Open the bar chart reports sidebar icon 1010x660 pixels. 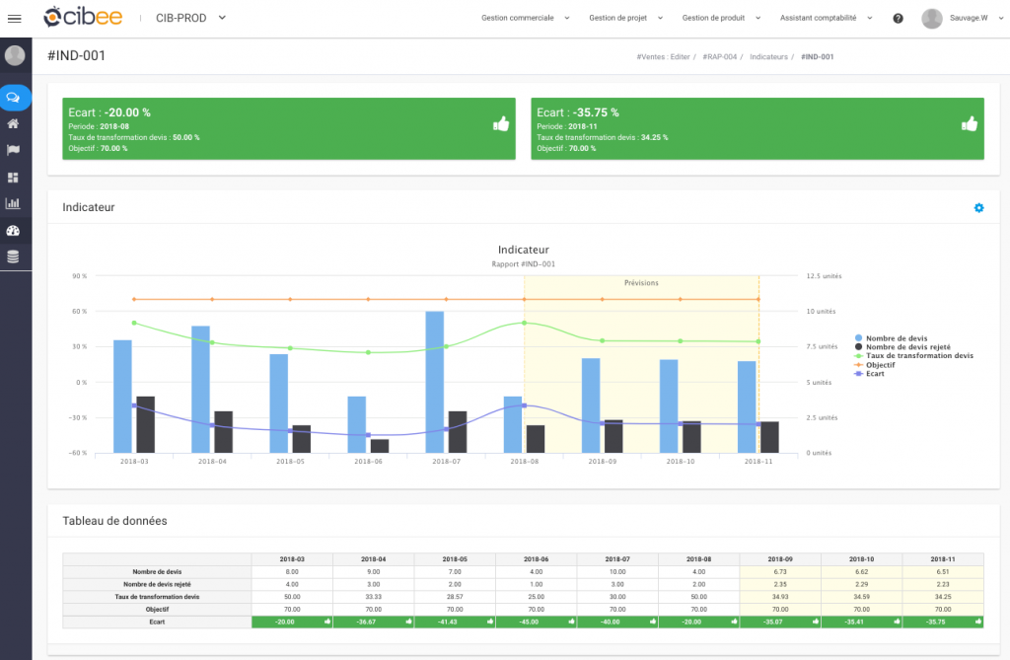[x=13, y=203]
